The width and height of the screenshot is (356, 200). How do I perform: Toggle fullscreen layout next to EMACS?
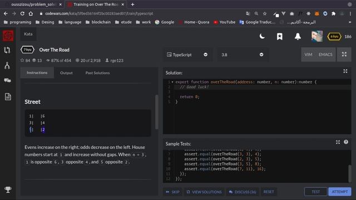point(344,54)
